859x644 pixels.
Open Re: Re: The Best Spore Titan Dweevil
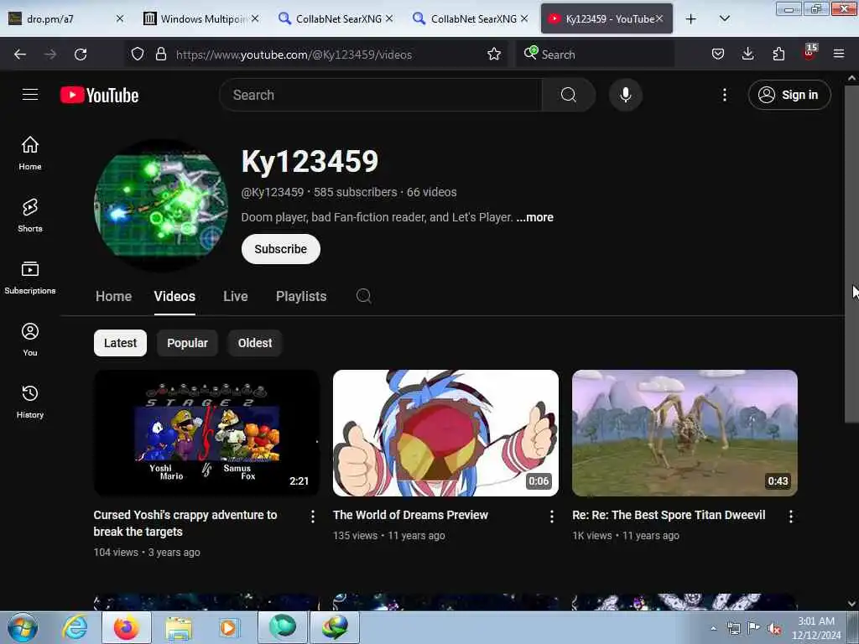(x=669, y=516)
